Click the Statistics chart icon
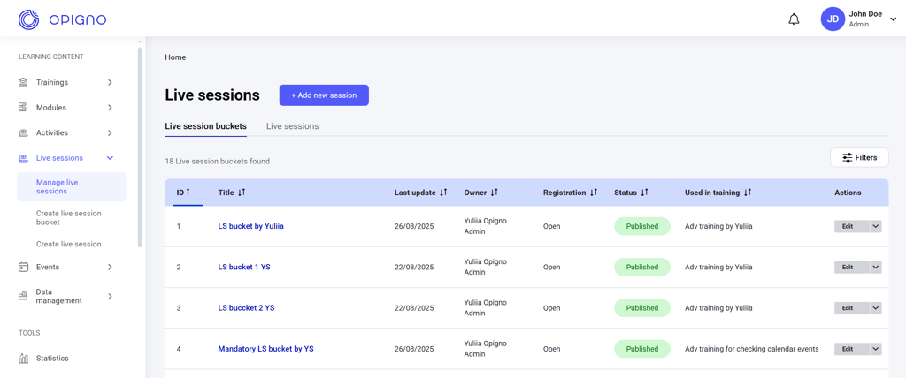 [23, 359]
